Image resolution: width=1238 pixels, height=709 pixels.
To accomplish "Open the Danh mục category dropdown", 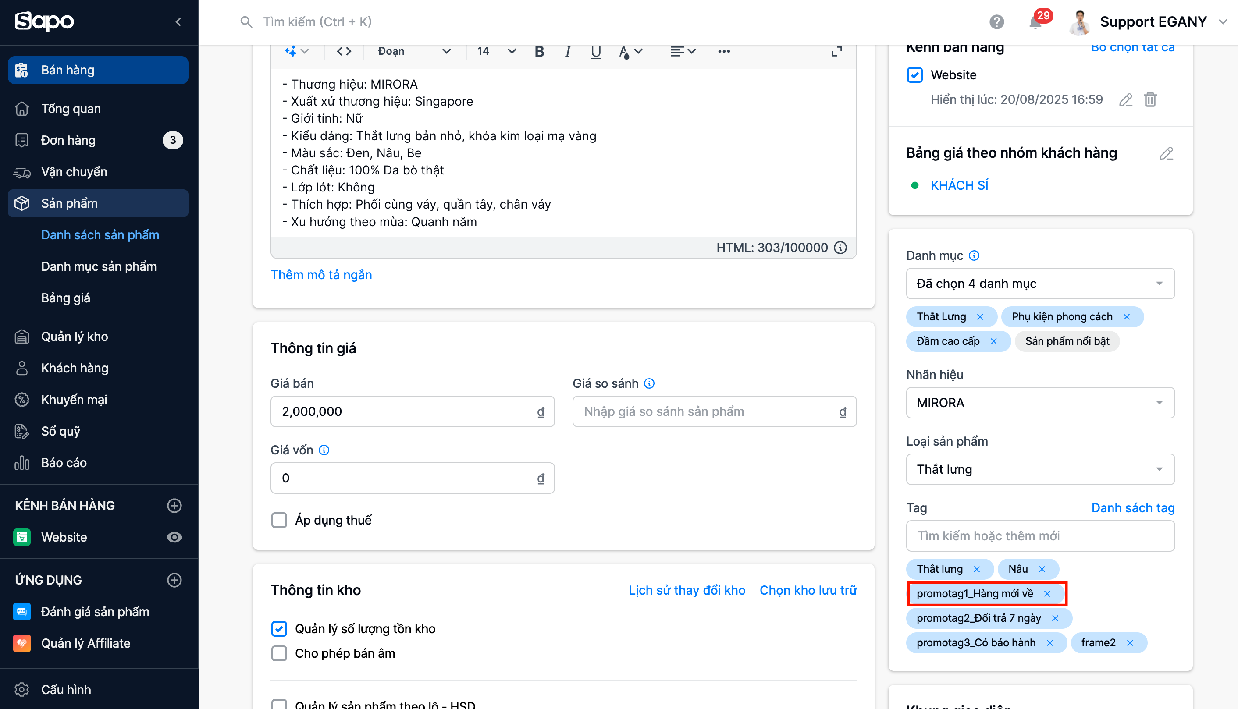I will coord(1040,284).
